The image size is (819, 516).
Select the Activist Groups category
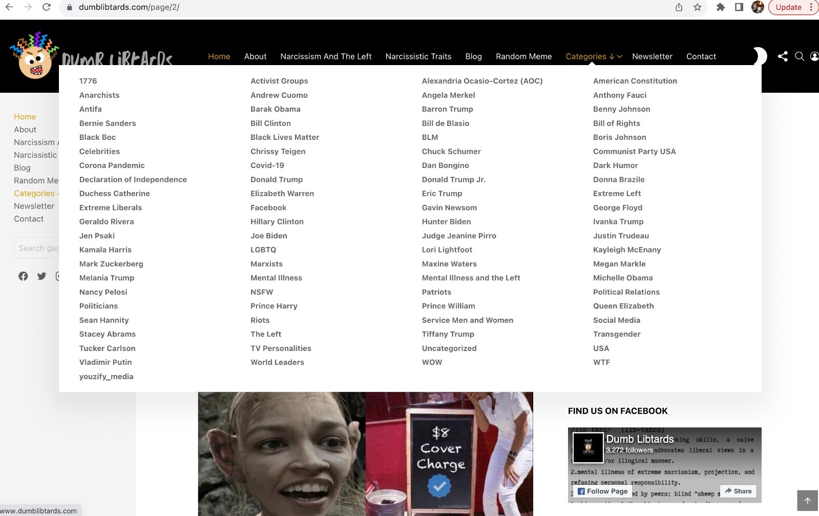click(279, 81)
